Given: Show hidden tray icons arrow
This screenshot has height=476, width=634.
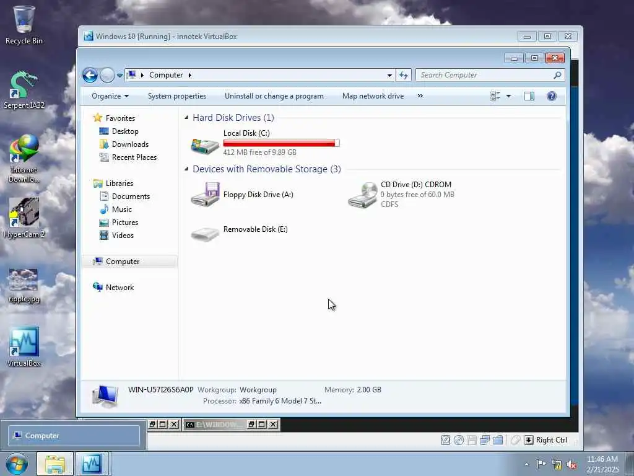Looking at the screenshot, I should (x=526, y=464).
